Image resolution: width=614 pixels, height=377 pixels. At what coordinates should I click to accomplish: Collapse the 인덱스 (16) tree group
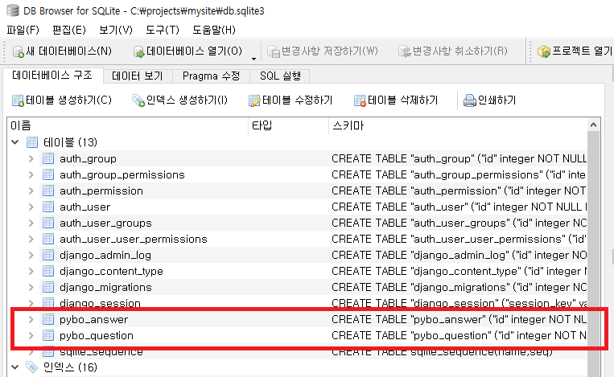(14, 367)
